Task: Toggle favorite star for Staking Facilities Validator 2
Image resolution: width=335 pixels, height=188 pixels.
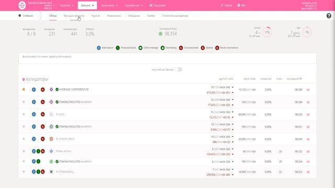Action: (24, 126)
